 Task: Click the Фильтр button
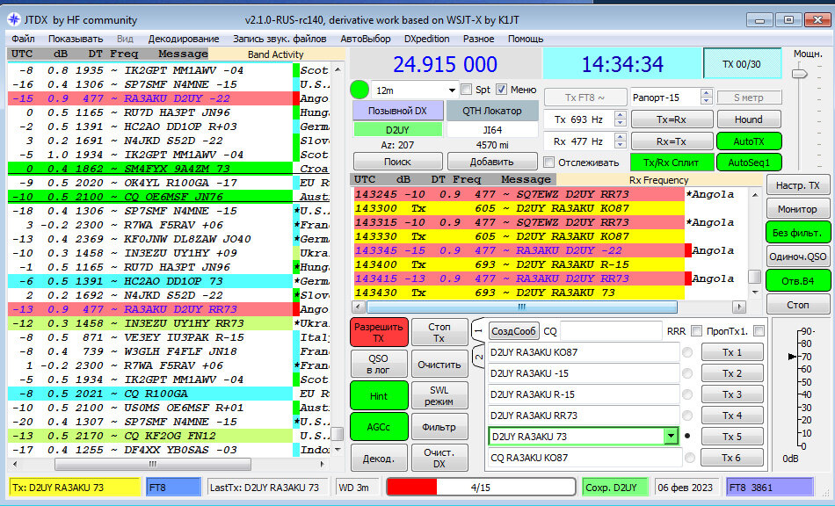pos(439,427)
